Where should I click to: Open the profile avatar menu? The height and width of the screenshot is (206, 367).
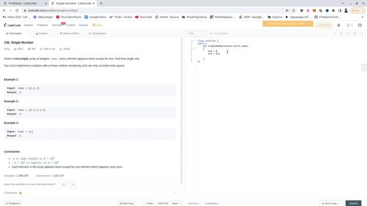[360, 25]
